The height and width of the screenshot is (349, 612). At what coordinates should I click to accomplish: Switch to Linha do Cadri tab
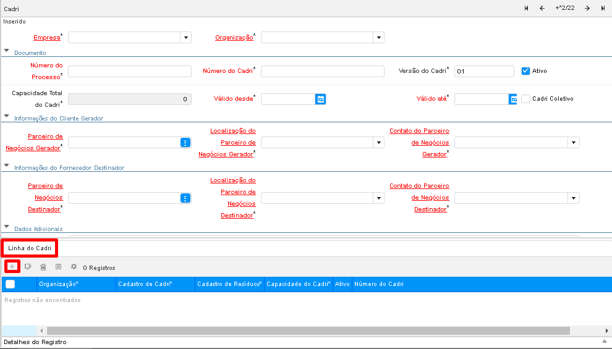click(30, 248)
